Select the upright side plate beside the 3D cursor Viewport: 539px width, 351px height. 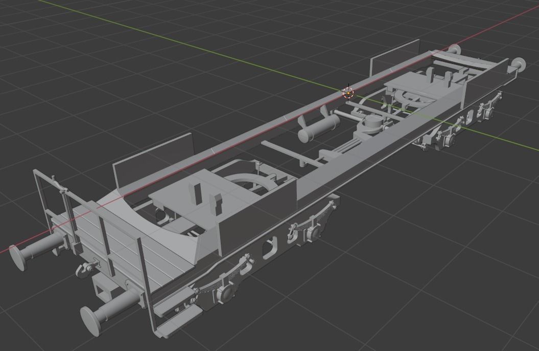pyautogui.click(x=394, y=57)
